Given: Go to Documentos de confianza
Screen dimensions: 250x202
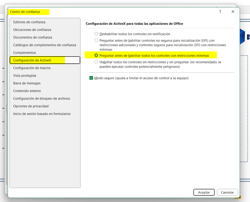Looking at the screenshot, I should coord(45,37).
